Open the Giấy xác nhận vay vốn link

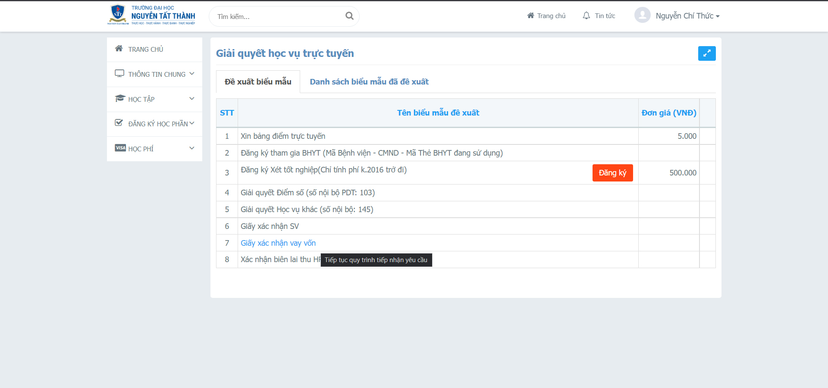pos(278,243)
